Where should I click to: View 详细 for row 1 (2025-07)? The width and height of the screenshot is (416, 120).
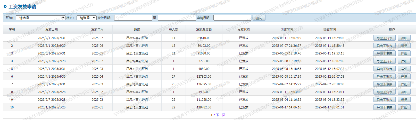click(404, 38)
